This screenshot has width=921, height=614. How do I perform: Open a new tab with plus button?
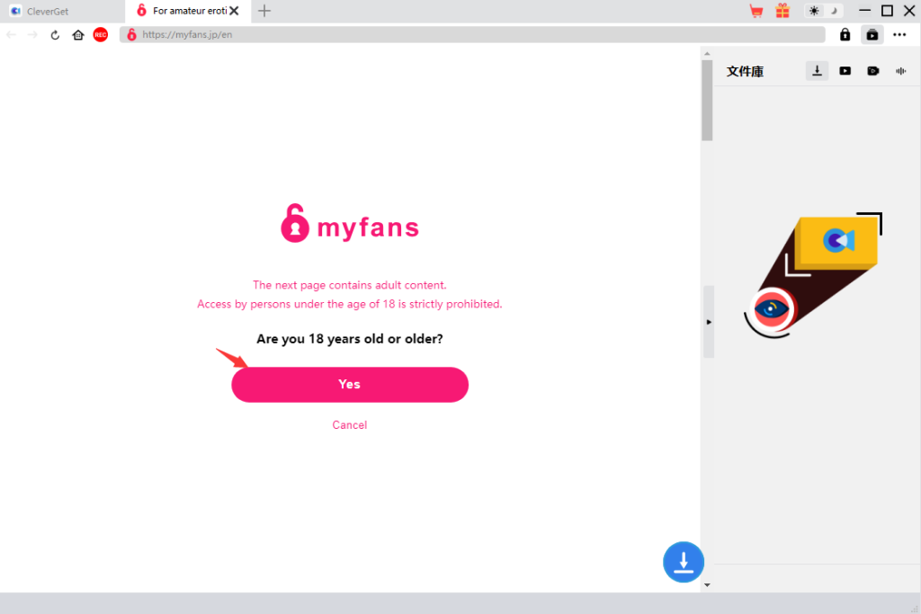point(264,11)
